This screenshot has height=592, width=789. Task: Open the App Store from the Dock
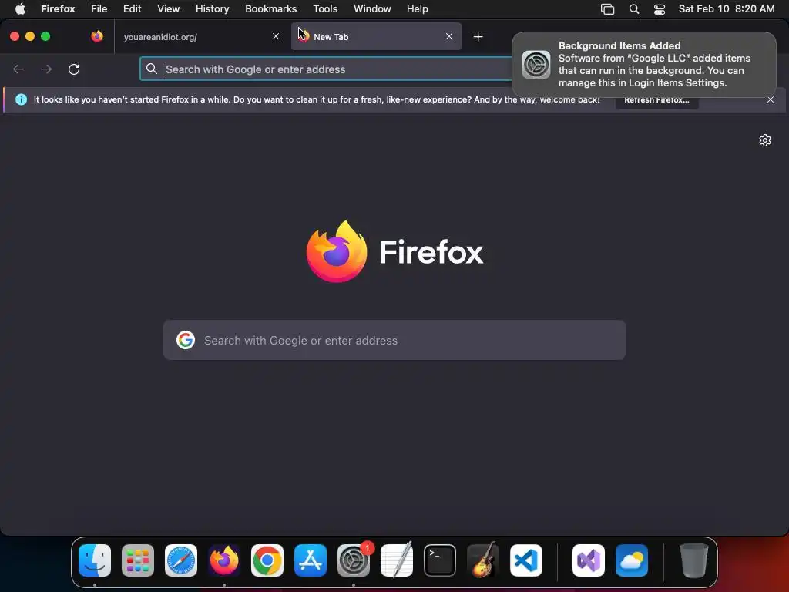[x=311, y=560]
